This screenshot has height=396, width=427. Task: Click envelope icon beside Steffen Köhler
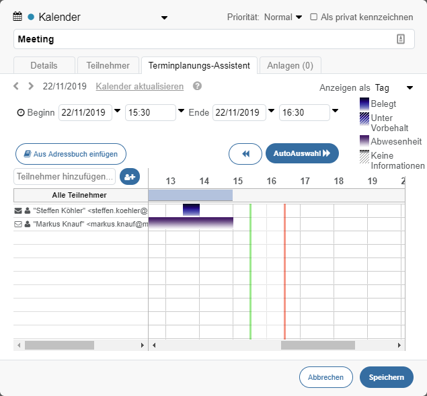pos(18,210)
